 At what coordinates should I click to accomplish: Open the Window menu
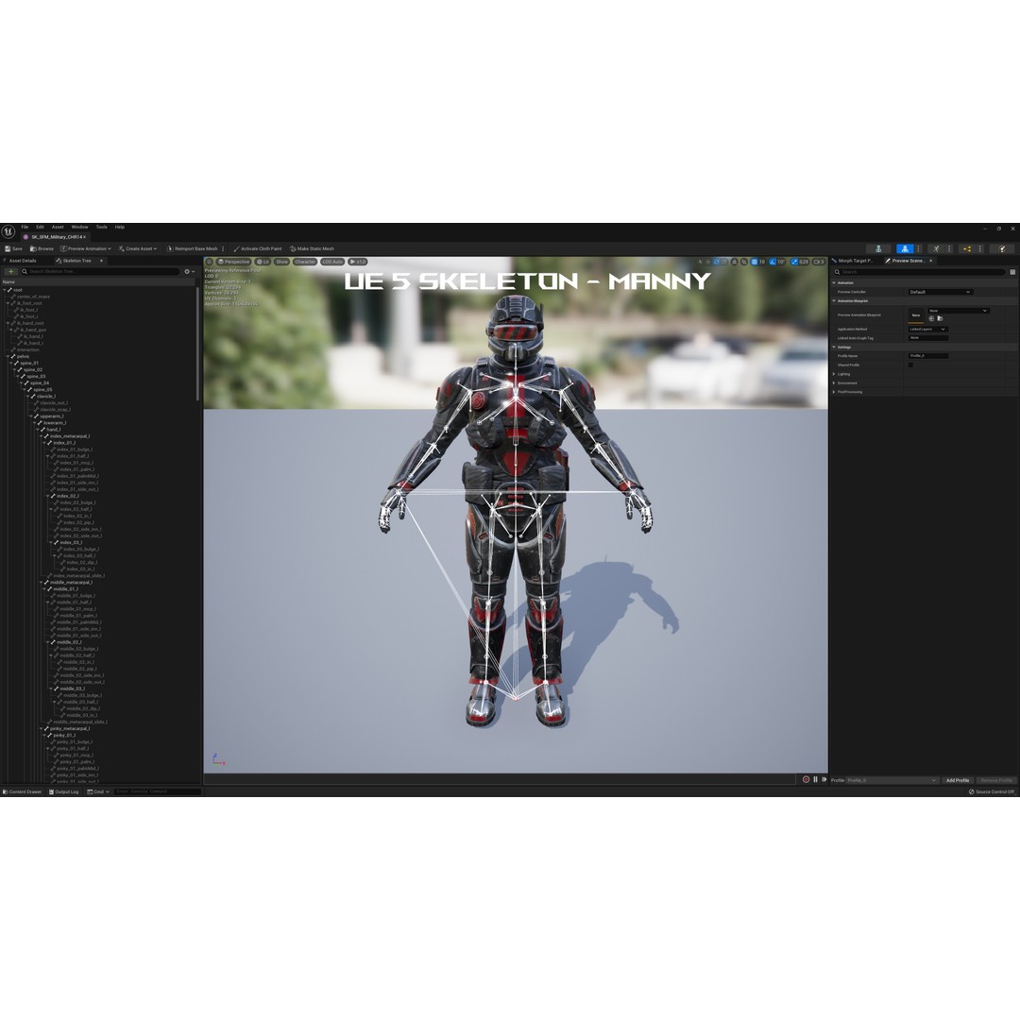(79, 227)
